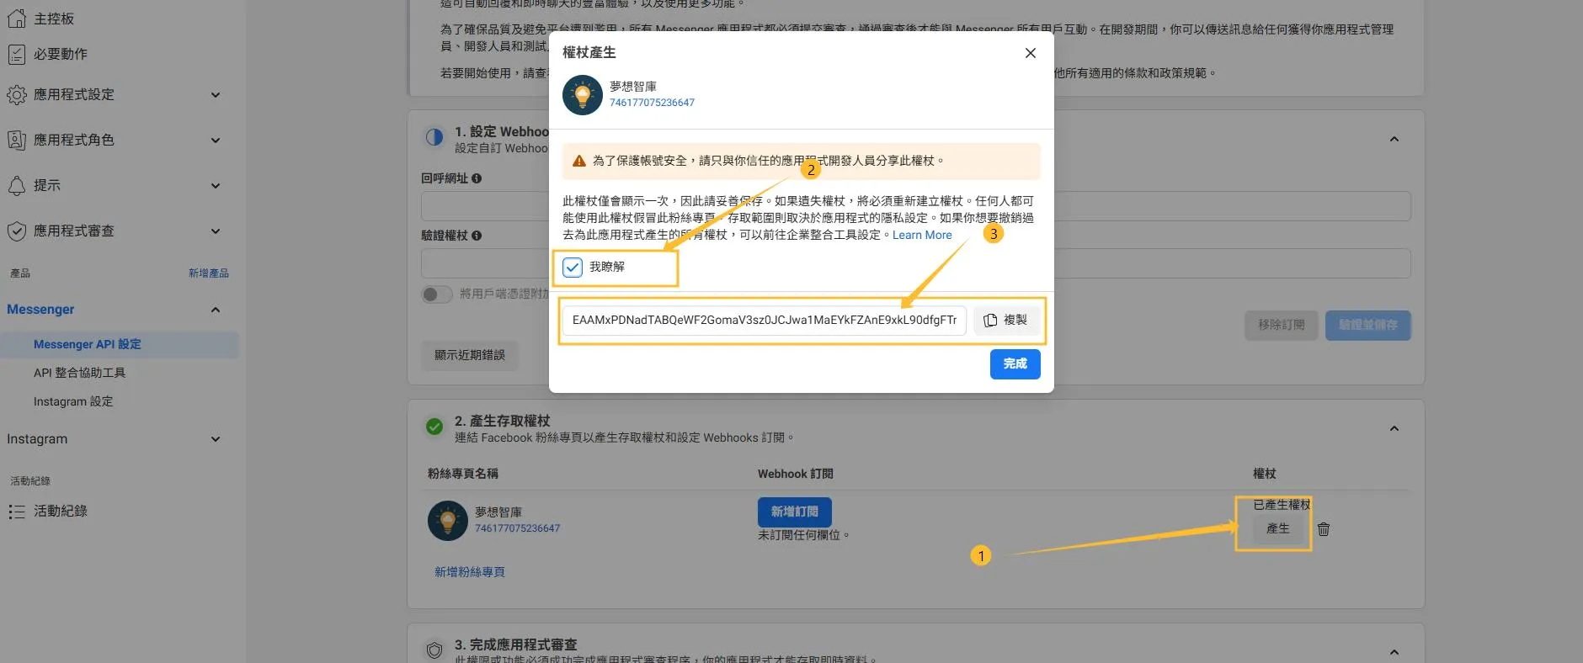The width and height of the screenshot is (1583, 663).
Task: Click the info icon next to 驗證權杖
Action: pos(477,236)
